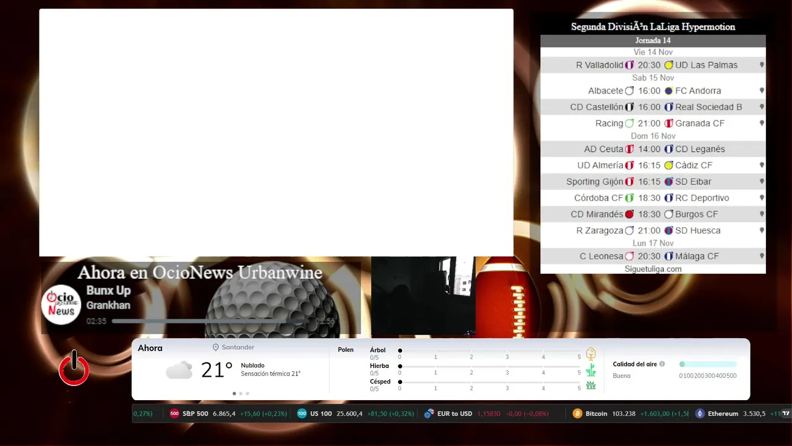Click the Sab 15 Nov date row
The width and height of the screenshot is (792, 446).
coord(653,78)
